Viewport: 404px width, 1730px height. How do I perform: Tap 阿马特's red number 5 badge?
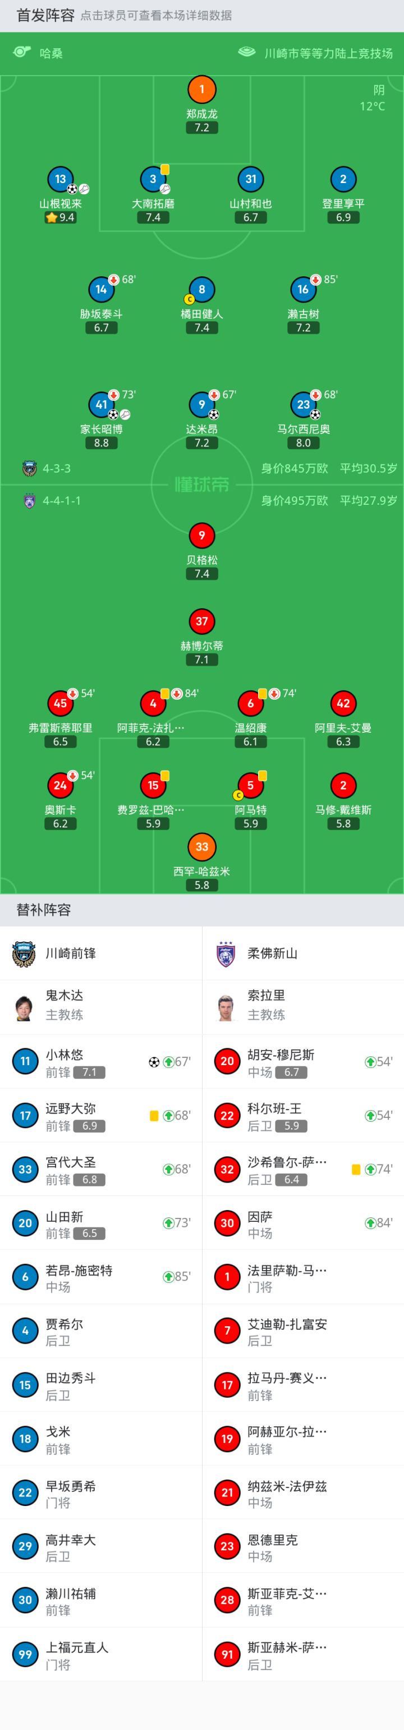250,785
